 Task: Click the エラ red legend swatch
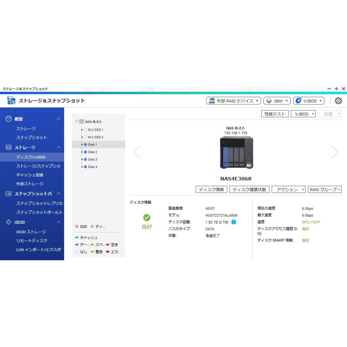(x=108, y=252)
